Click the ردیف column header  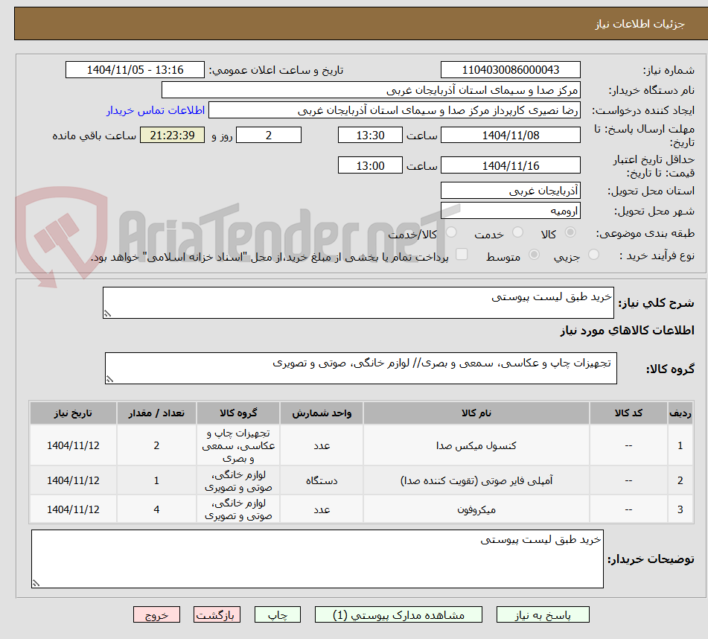[x=680, y=413]
